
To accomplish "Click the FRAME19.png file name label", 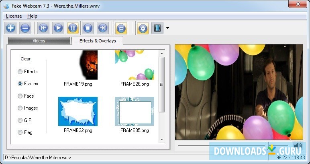I will pyautogui.click(x=78, y=84).
